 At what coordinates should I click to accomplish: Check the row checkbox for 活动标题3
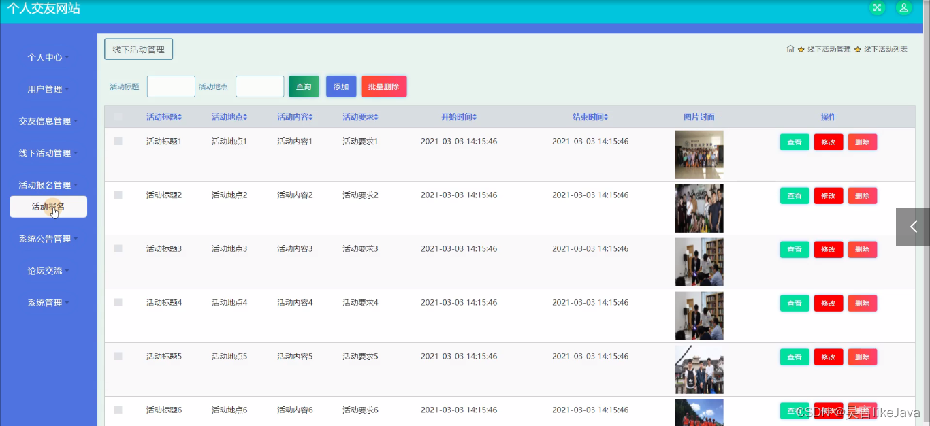click(x=118, y=248)
